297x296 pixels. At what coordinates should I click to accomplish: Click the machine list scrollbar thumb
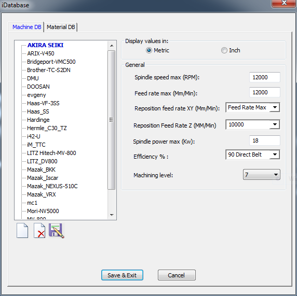point(111,120)
